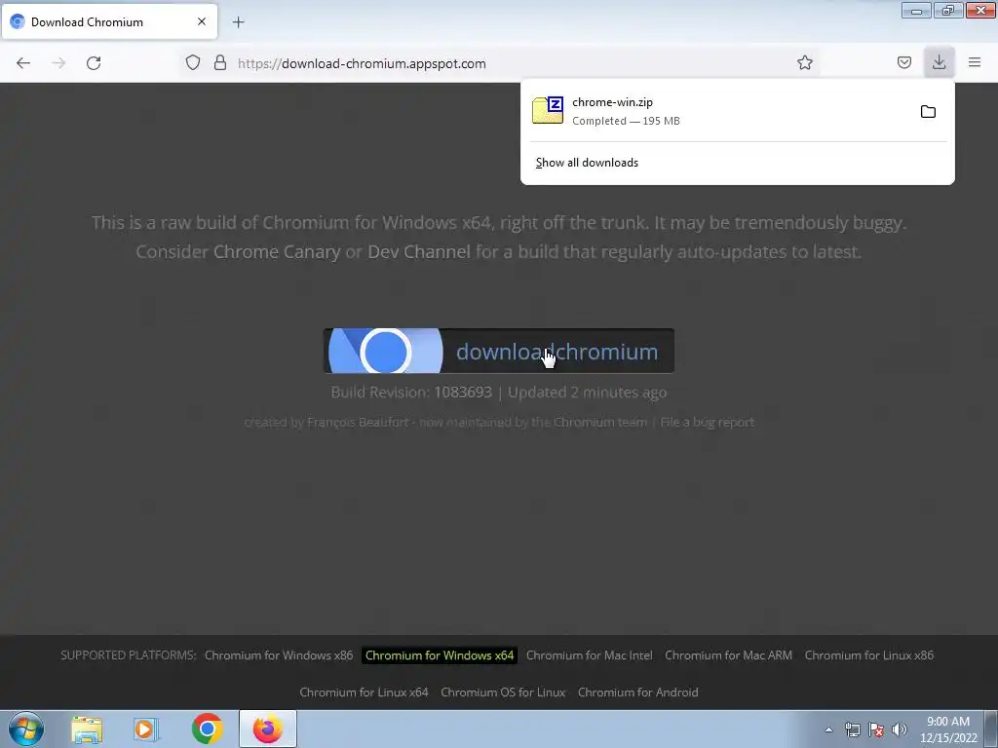This screenshot has width=998, height=748.
Task: Open the volume speaker tray icon
Action: coord(899,729)
